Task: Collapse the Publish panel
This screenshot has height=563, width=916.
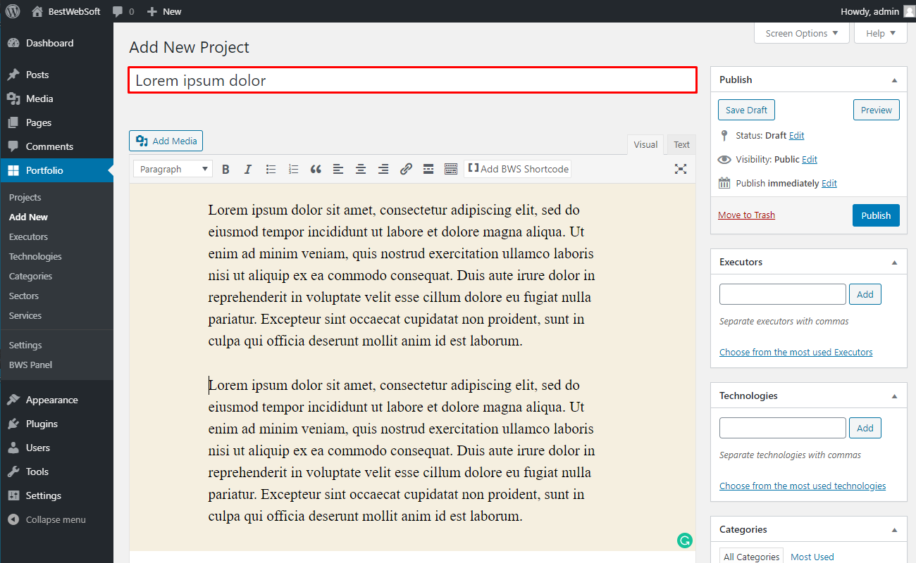Action: (x=894, y=80)
